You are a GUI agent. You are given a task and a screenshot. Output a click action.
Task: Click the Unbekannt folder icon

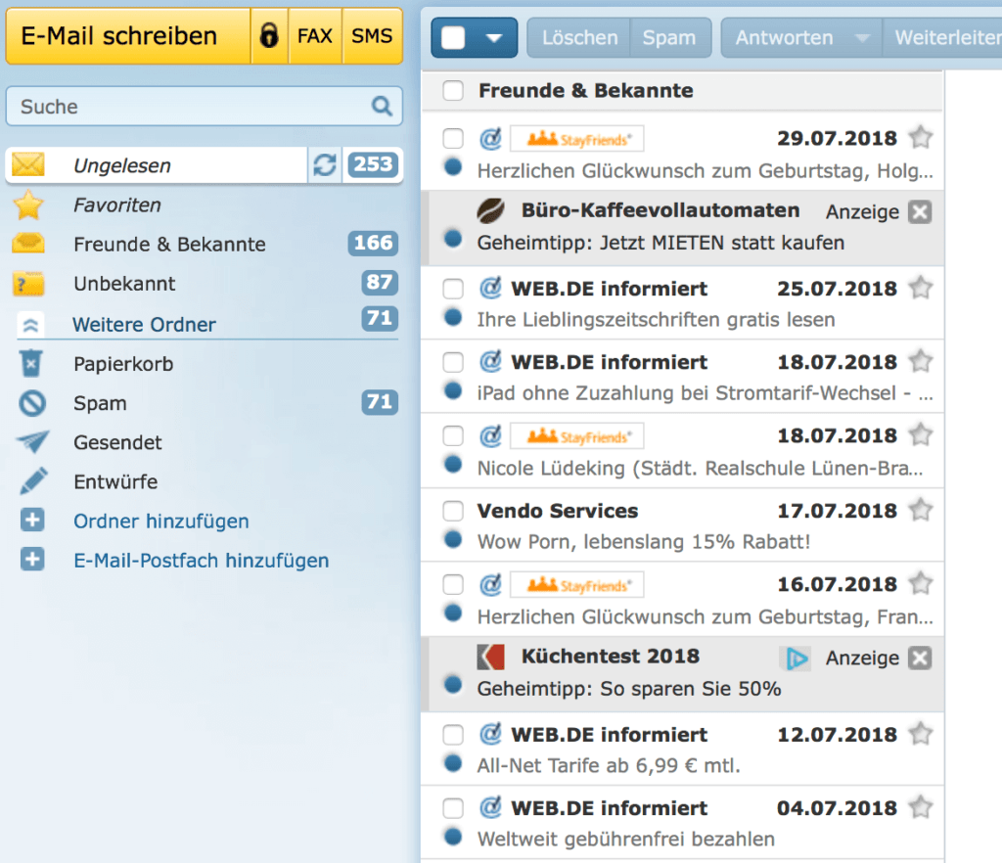pos(28,283)
